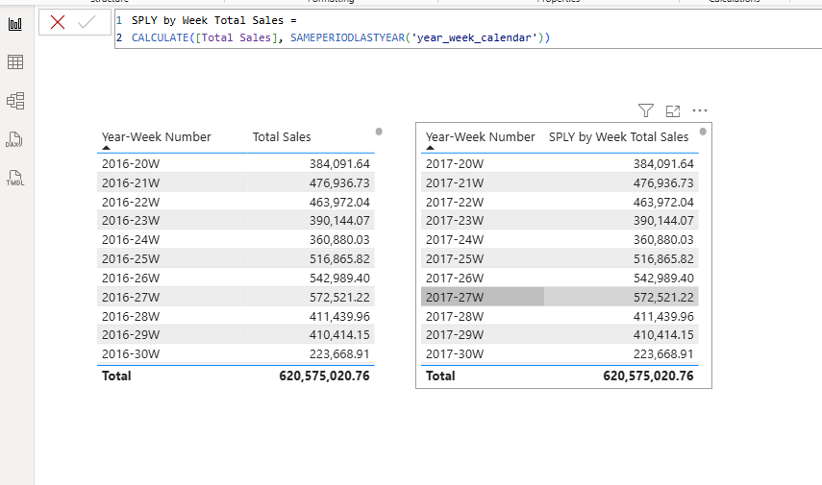
Task: Select row 2017-23W in right table
Action: click(560, 221)
